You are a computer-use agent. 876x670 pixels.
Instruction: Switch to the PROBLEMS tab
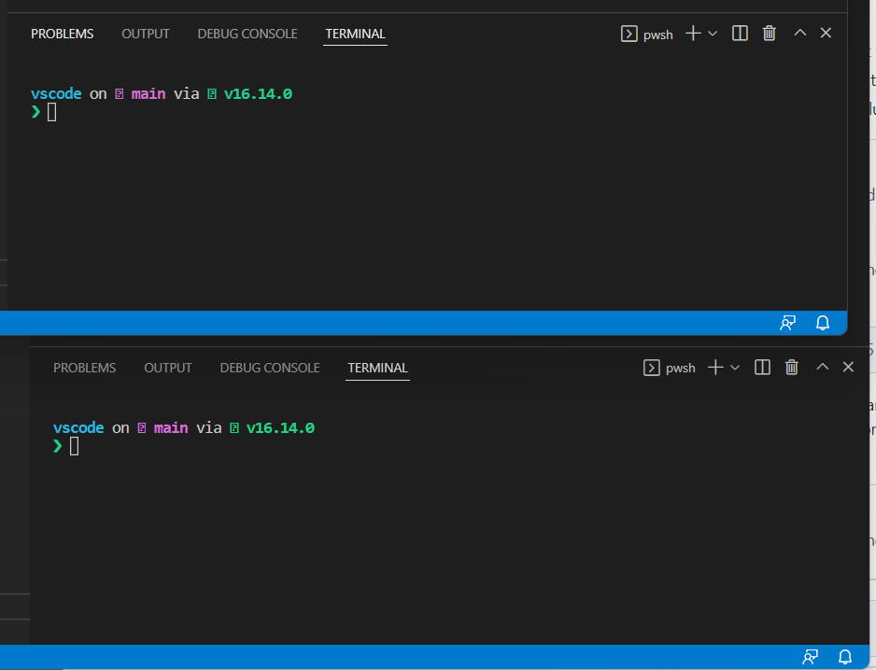tap(62, 33)
